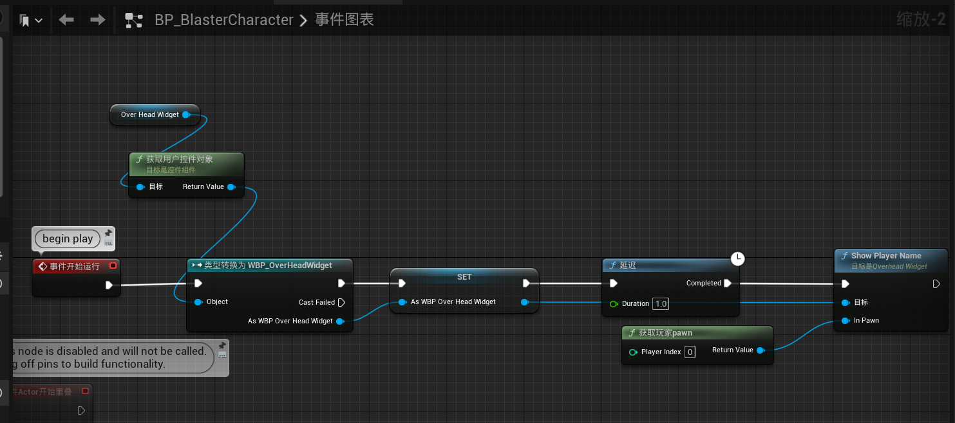The width and height of the screenshot is (955, 423).
Task: Click the forward navigation arrow
Action: pyautogui.click(x=97, y=20)
